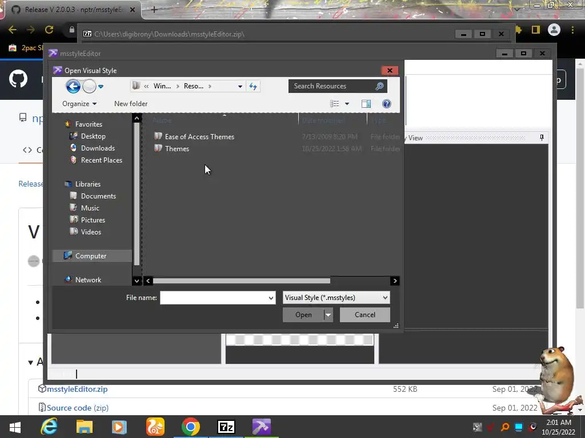Click the search magnifier icon

click(x=379, y=86)
